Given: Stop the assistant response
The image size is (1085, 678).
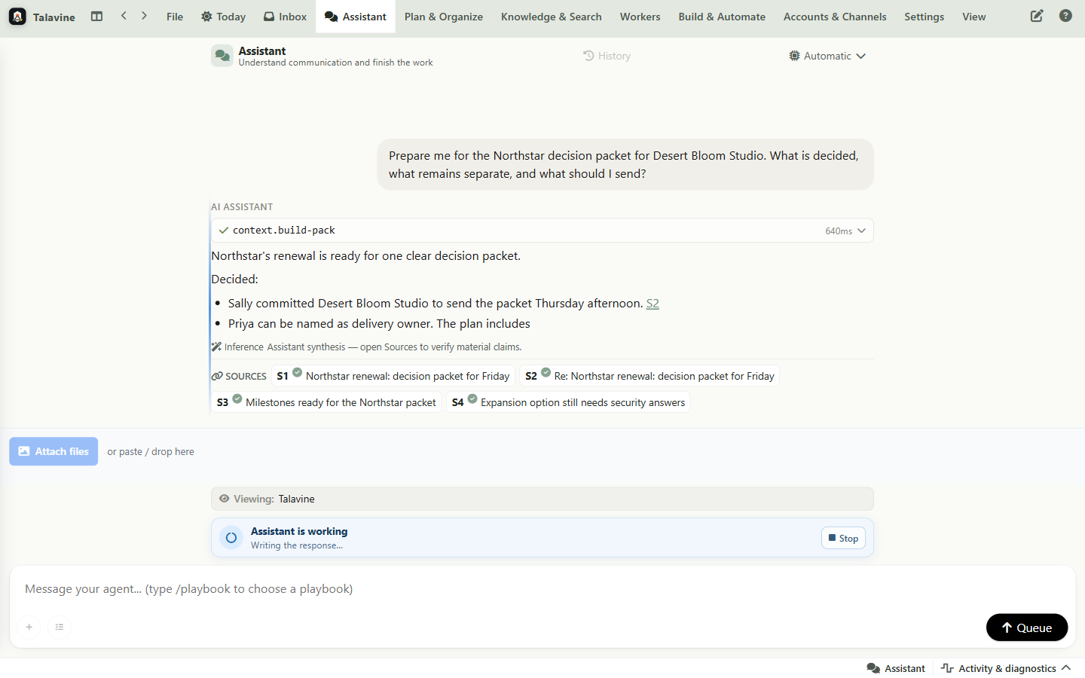Looking at the screenshot, I should tap(843, 538).
